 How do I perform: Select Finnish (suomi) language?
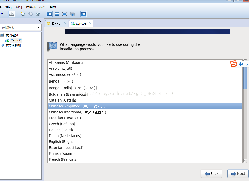pyautogui.click(x=145, y=153)
